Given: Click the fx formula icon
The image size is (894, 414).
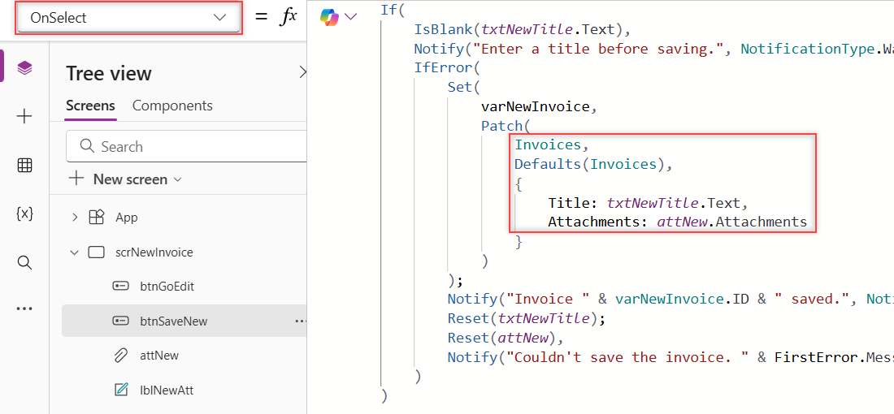Looking at the screenshot, I should coord(288,17).
